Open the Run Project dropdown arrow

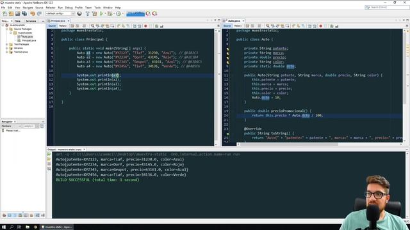[x=105, y=13]
